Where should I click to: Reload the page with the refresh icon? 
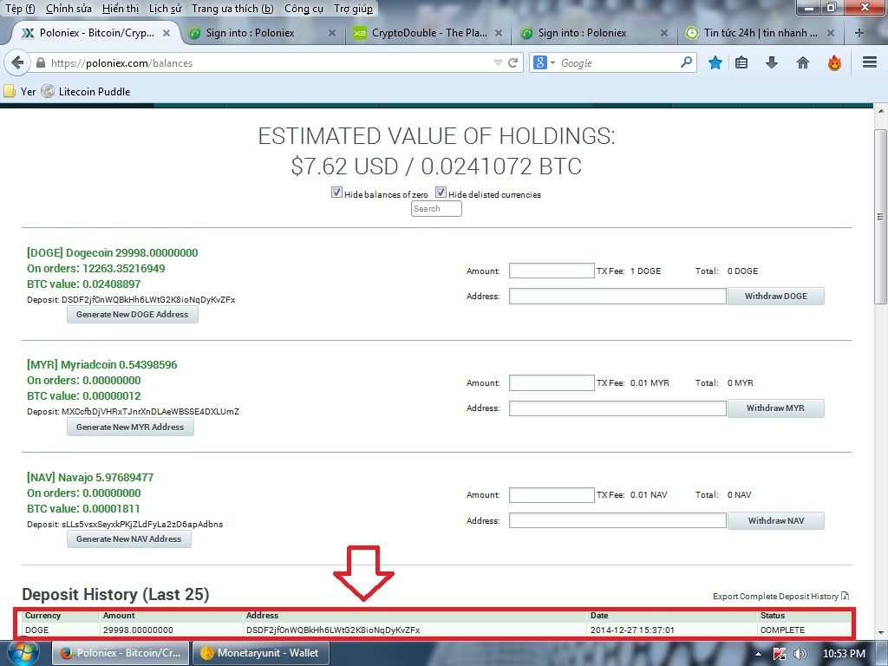pyautogui.click(x=513, y=62)
